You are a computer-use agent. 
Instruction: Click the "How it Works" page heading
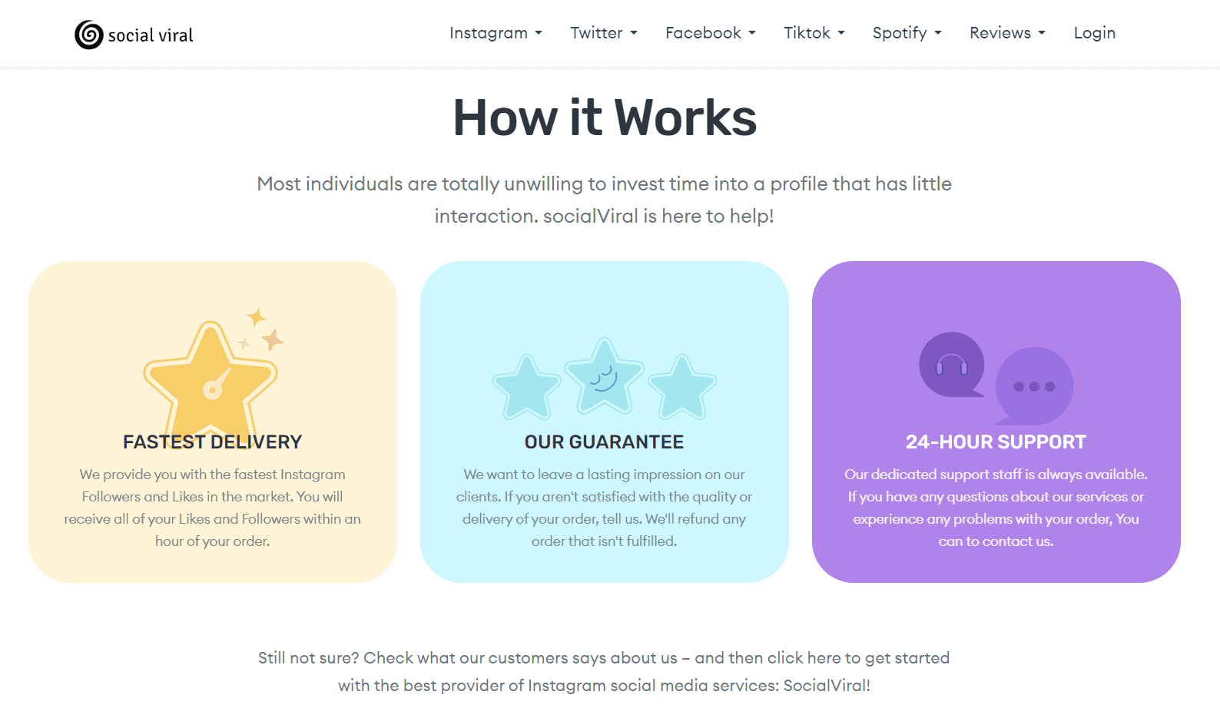[x=605, y=118]
